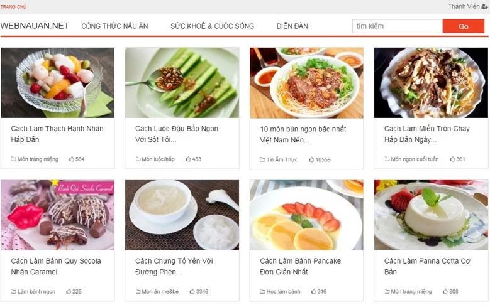Screen dimensions: 490x305
Task: Click the folder icon beside Làm bánh ngon
Action: (x=13, y=291)
